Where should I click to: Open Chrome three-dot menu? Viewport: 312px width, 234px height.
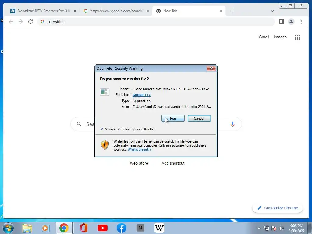click(x=301, y=22)
